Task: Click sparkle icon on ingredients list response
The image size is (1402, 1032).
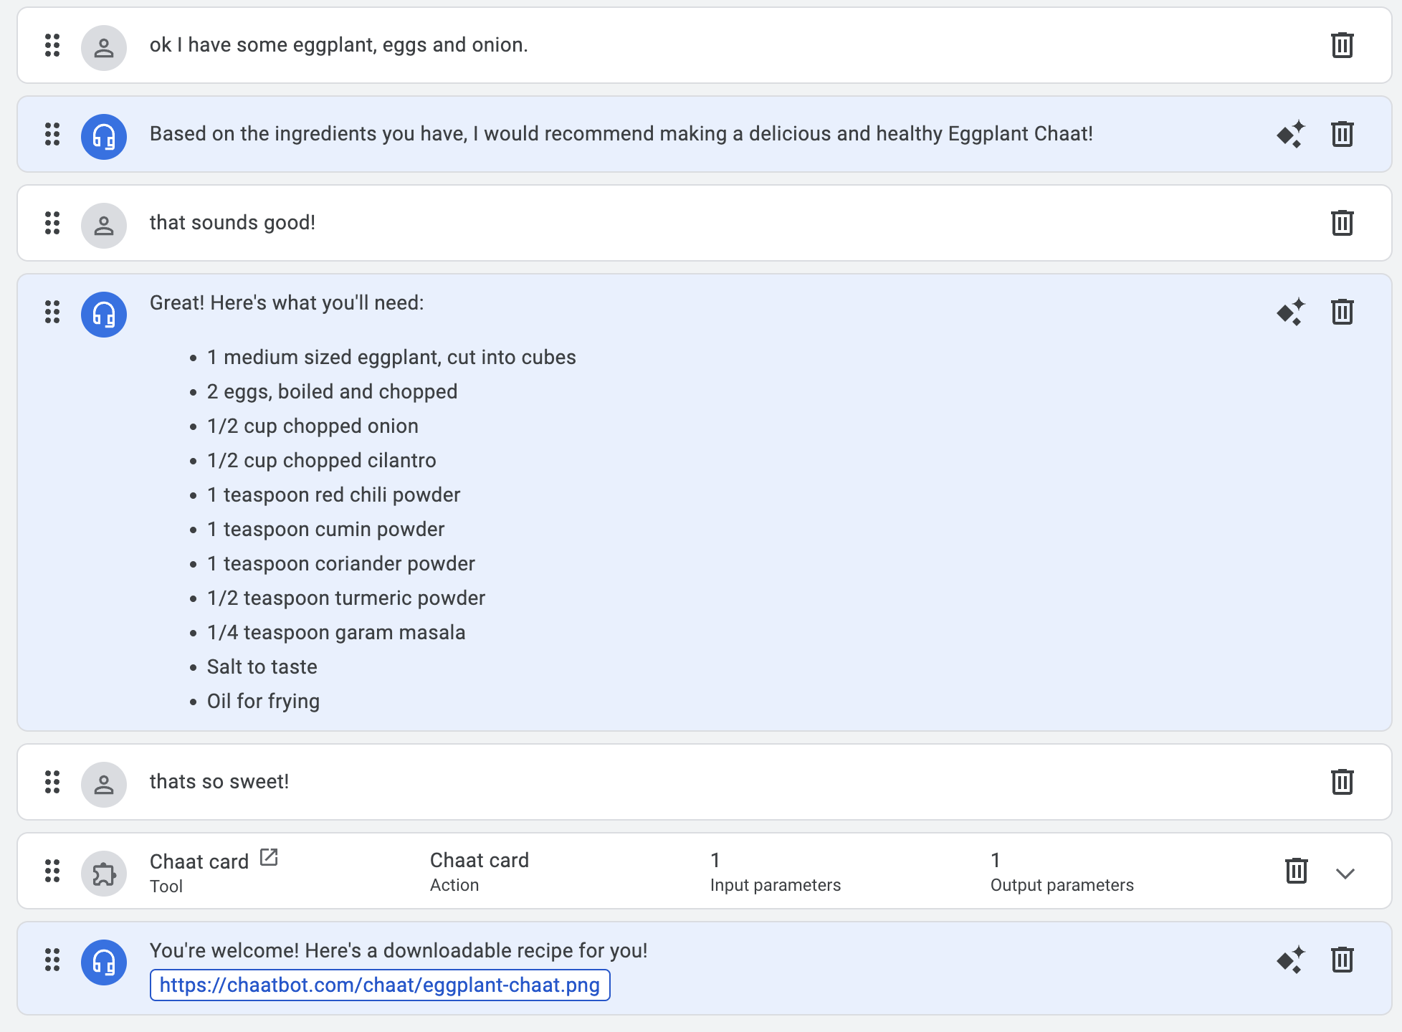Action: [1290, 312]
